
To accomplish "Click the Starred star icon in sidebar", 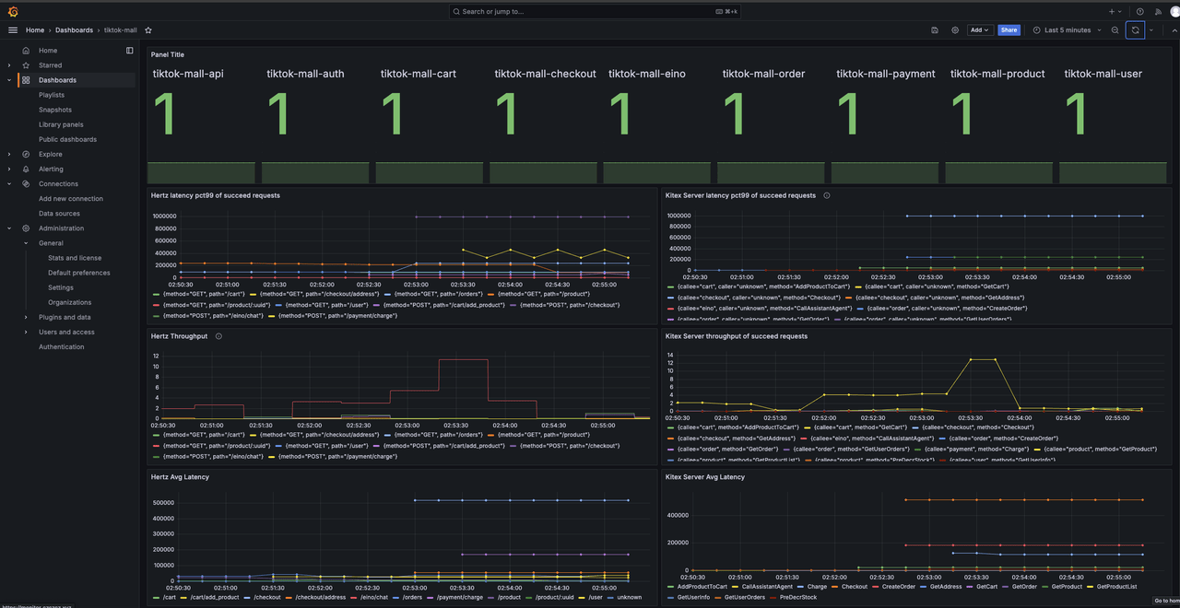I will (x=26, y=65).
